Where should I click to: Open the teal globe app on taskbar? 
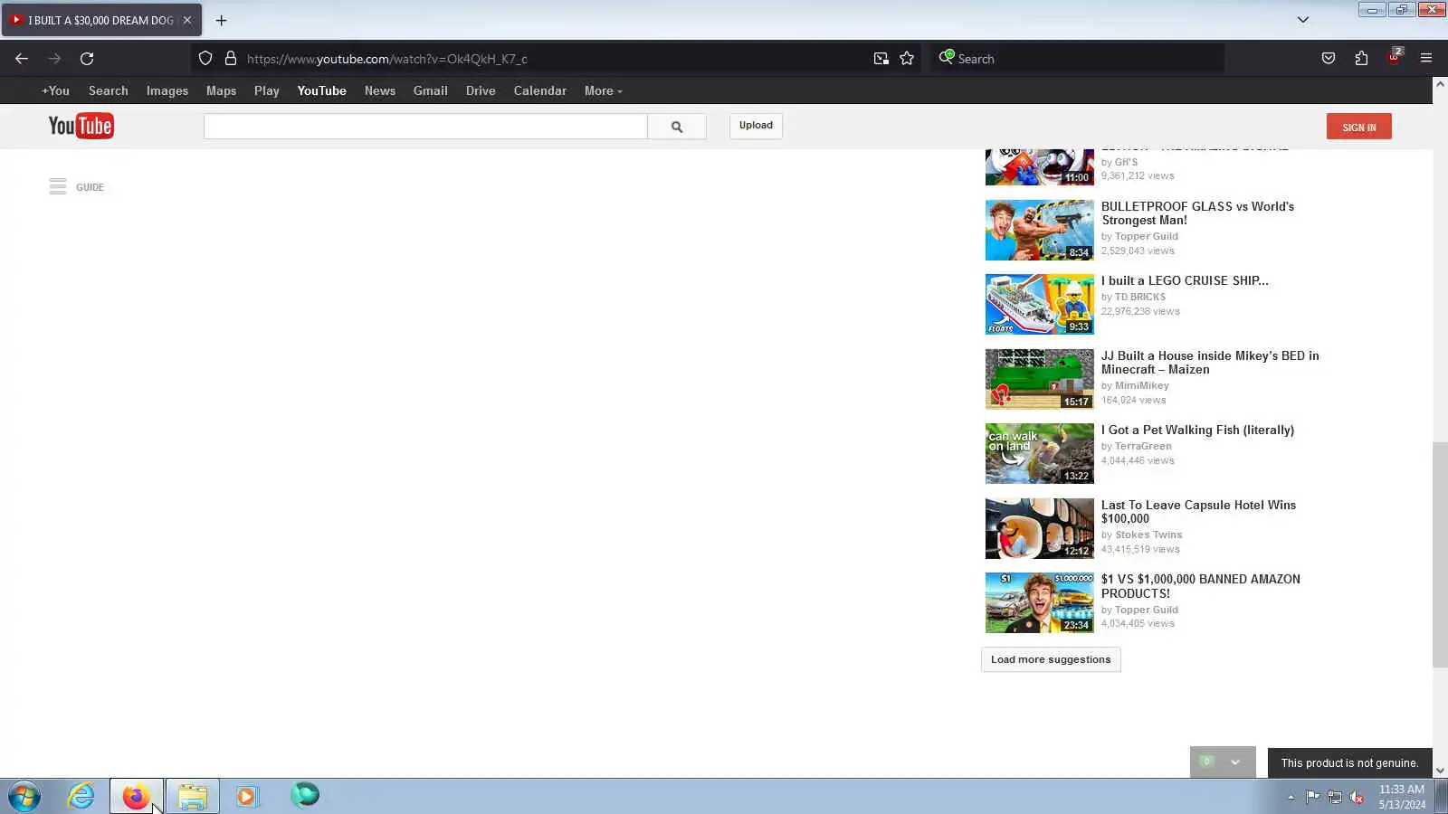tap(305, 795)
